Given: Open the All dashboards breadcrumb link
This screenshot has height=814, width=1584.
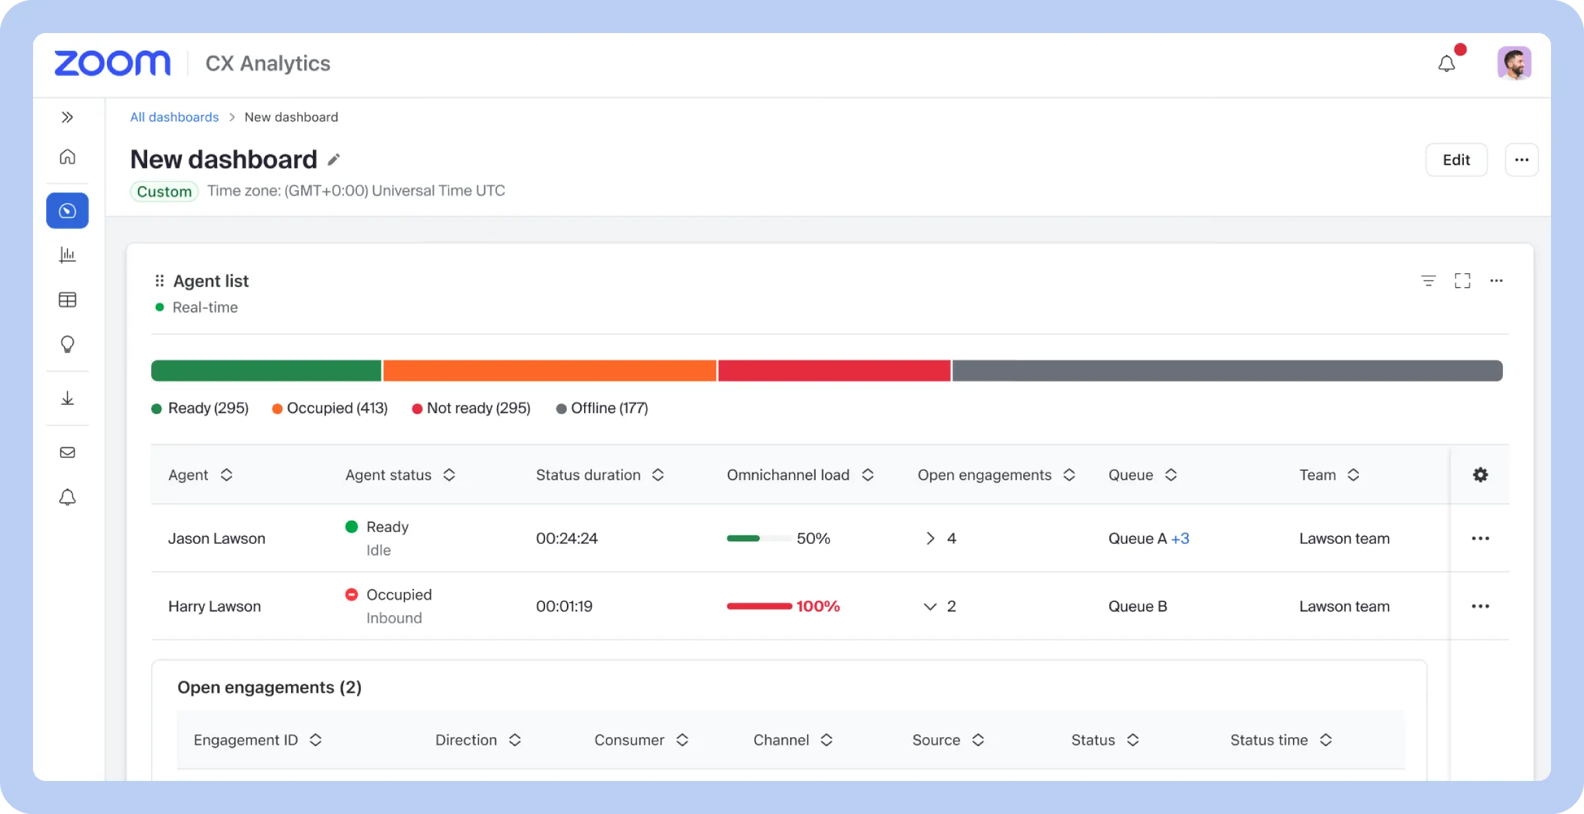Looking at the screenshot, I should point(174,117).
